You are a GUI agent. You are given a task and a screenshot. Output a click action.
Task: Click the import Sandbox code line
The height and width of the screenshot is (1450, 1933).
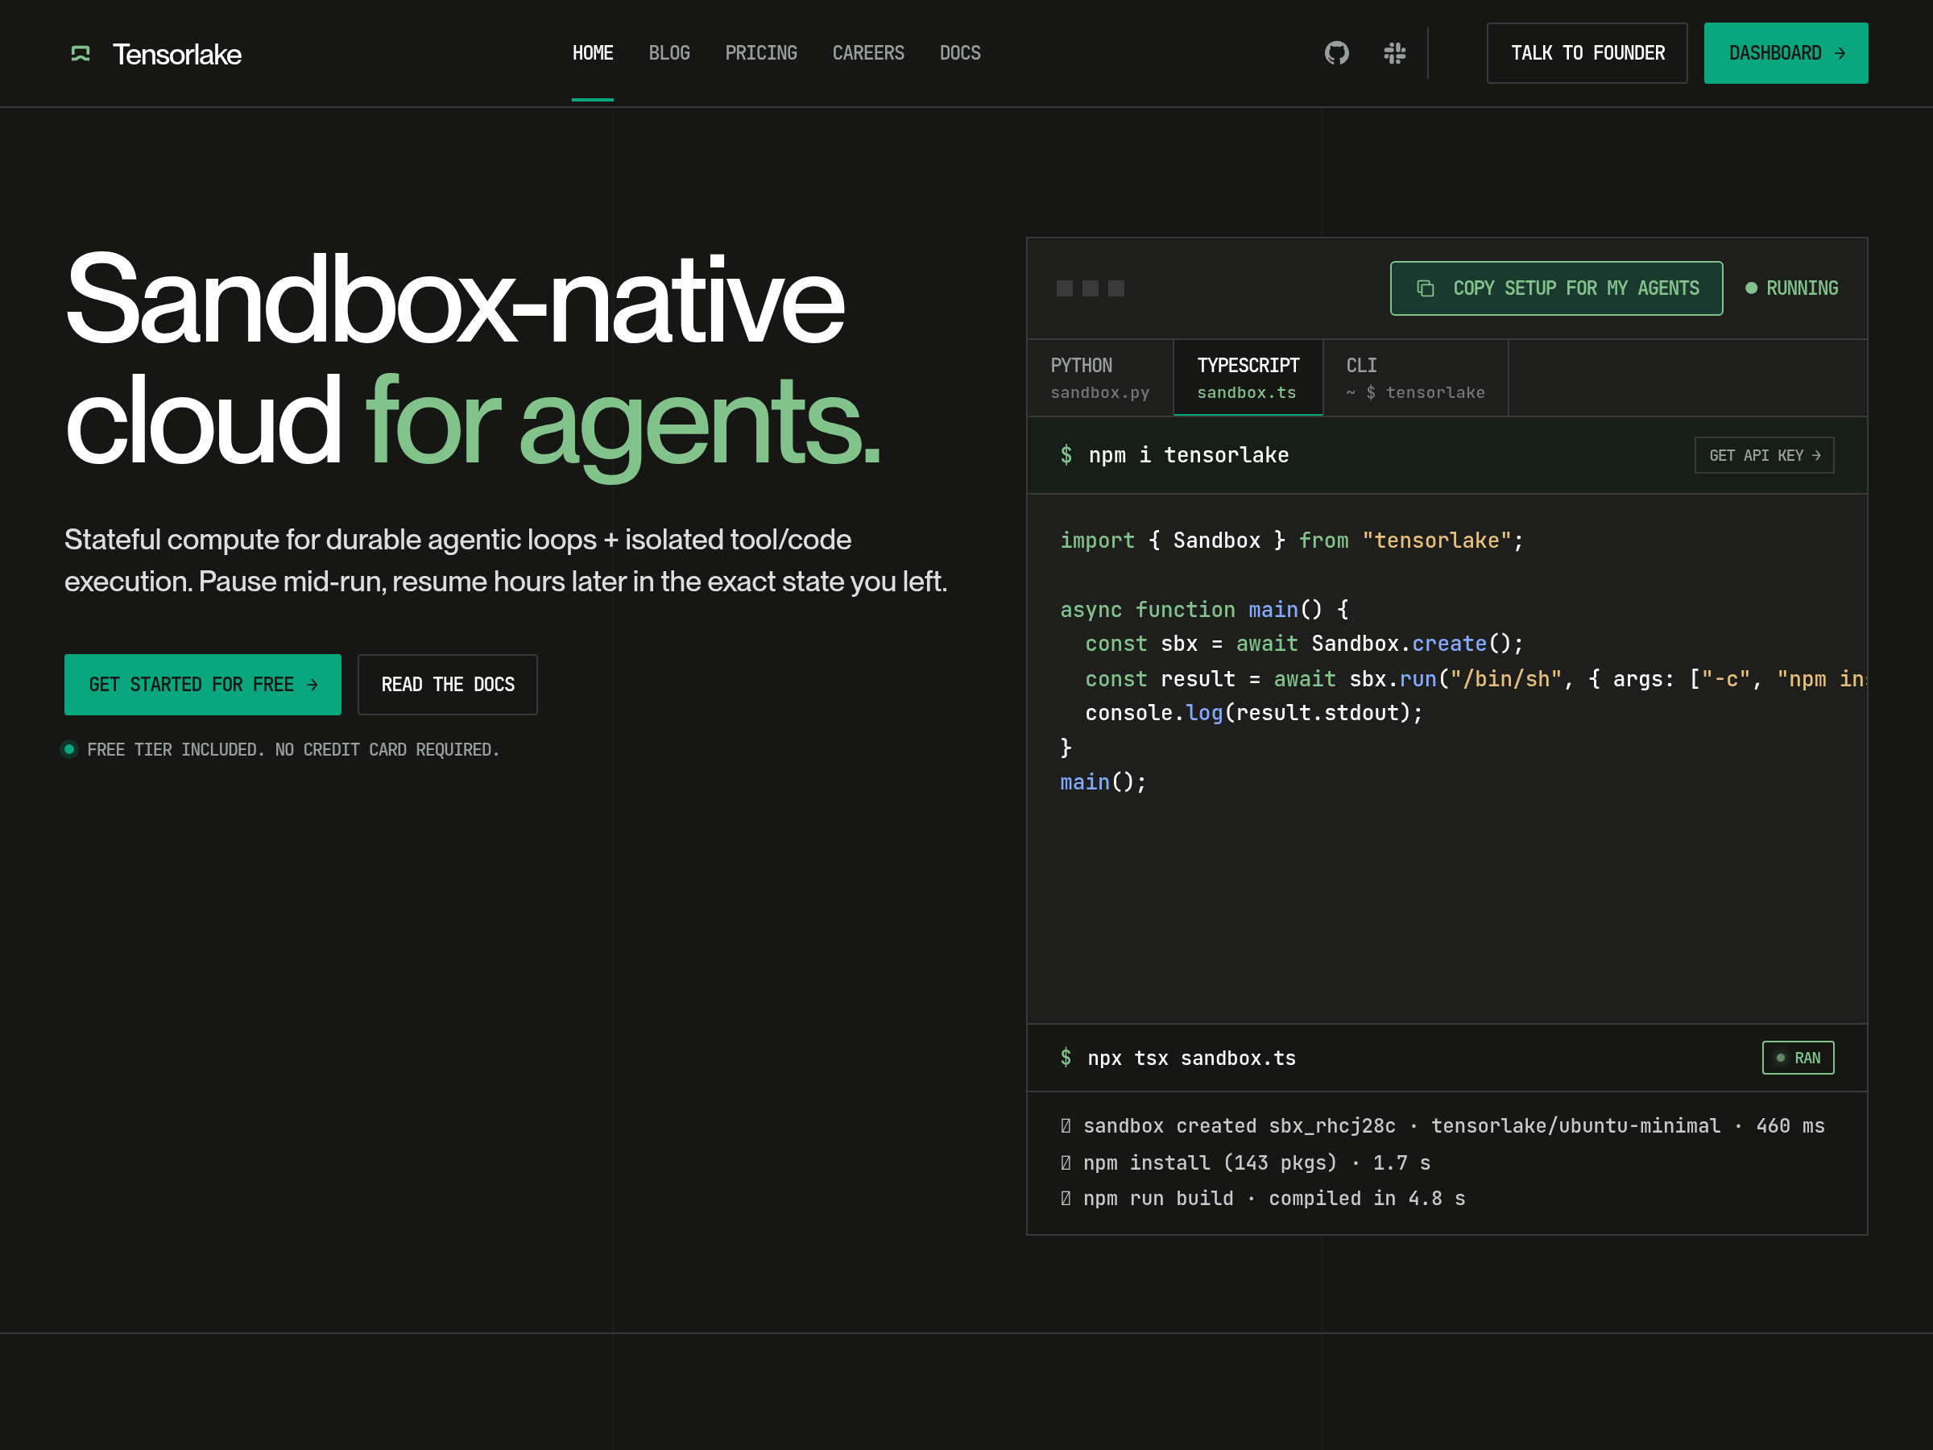click(x=1292, y=541)
